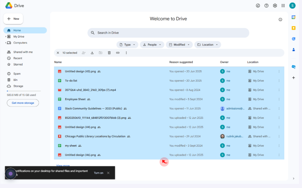
Task: Dismiss the notifications banner
Action: (108, 173)
